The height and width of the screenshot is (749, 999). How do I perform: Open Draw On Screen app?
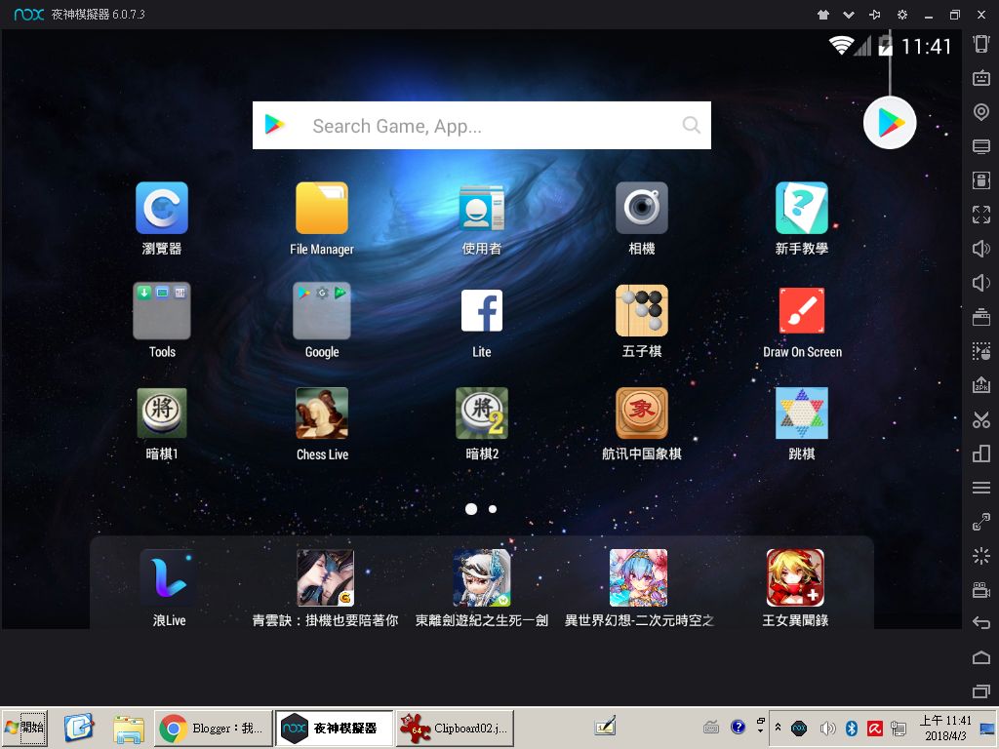[x=802, y=311]
